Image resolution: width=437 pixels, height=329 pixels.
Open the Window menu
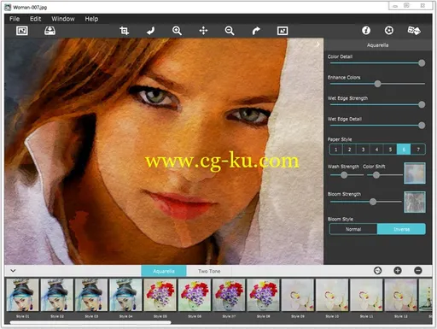point(63,19)
